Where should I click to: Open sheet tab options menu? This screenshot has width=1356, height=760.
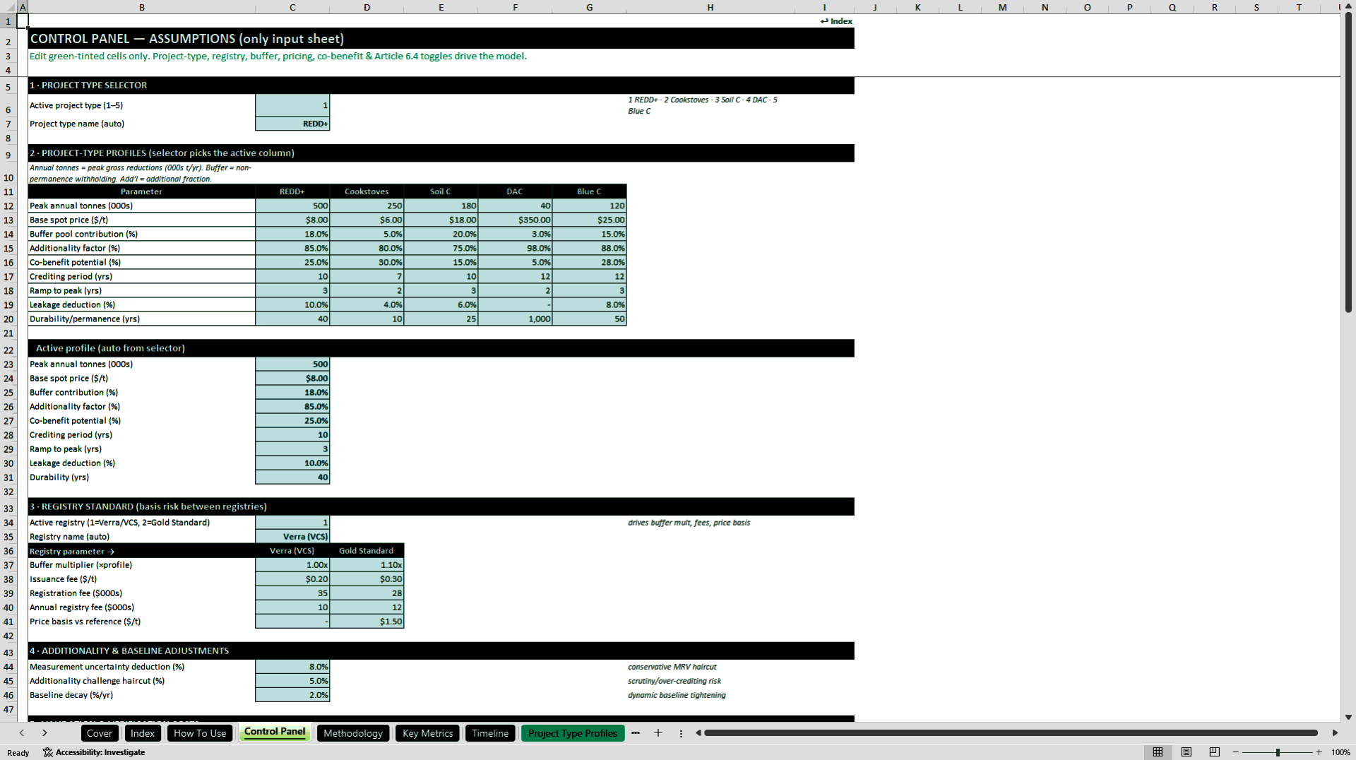coord(681,733)
